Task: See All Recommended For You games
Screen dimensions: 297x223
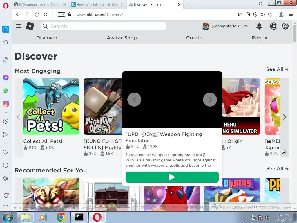Action: click(x=277, y=168)
